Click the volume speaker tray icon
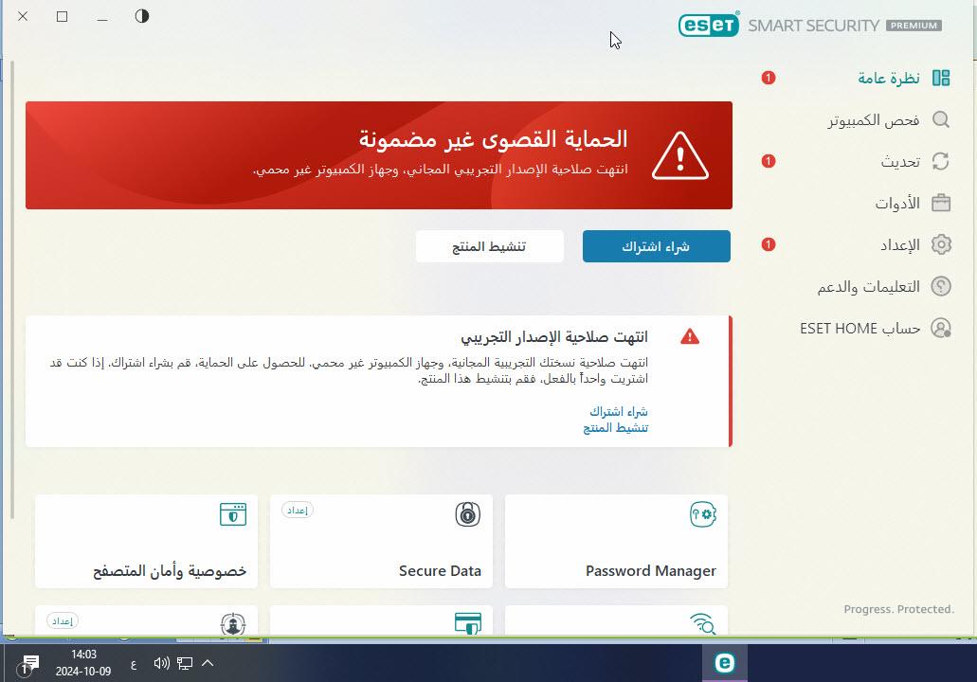 tap(161, 663)
